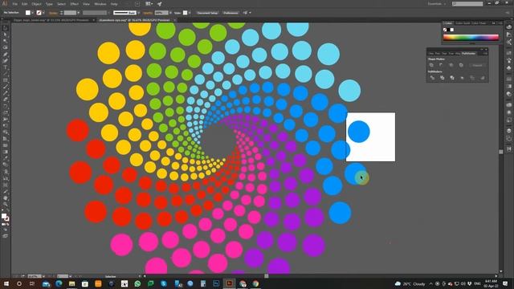Image resolution: width=514 pixels, height=289 pixels.
Task: Click the Merge pathfinder icon
Action: pyautogui.click(x=452, y=78)
